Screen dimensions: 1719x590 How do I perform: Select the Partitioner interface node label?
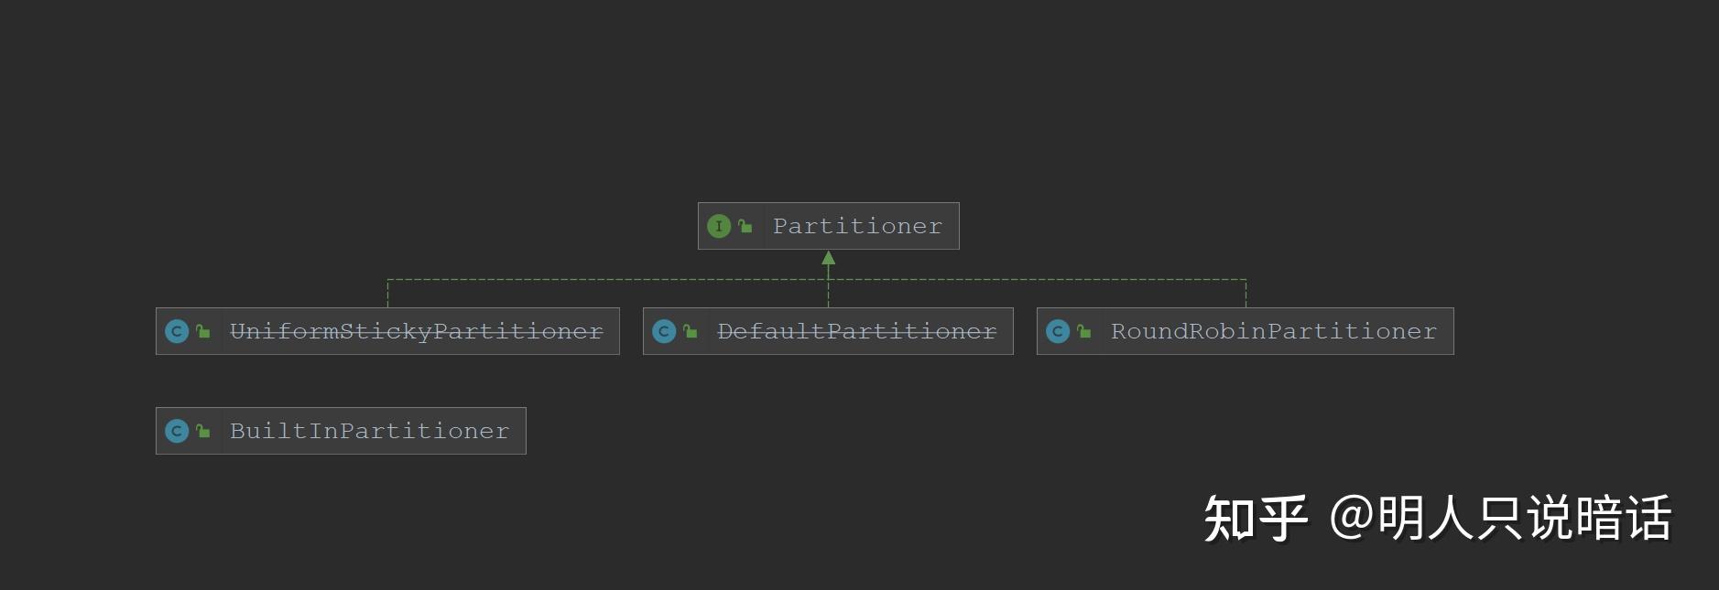click(x=857, y=226)
